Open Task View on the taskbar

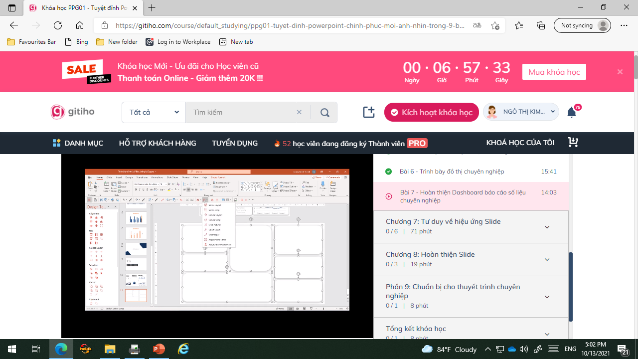[35, 349]
